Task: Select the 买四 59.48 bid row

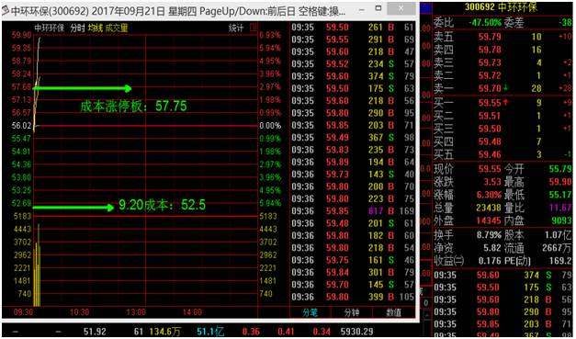Action: [x=503, y=141]
